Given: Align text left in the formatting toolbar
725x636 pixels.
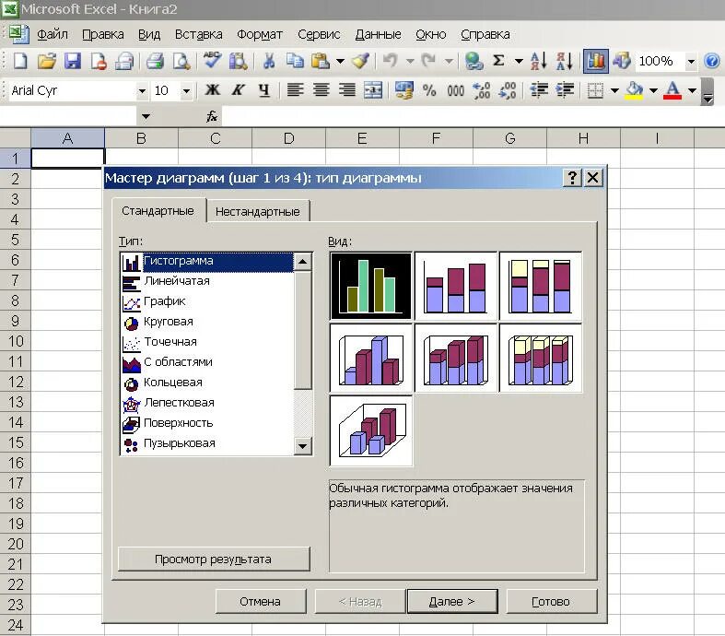Looking at the screenshot, I should (x=295, y=89).
